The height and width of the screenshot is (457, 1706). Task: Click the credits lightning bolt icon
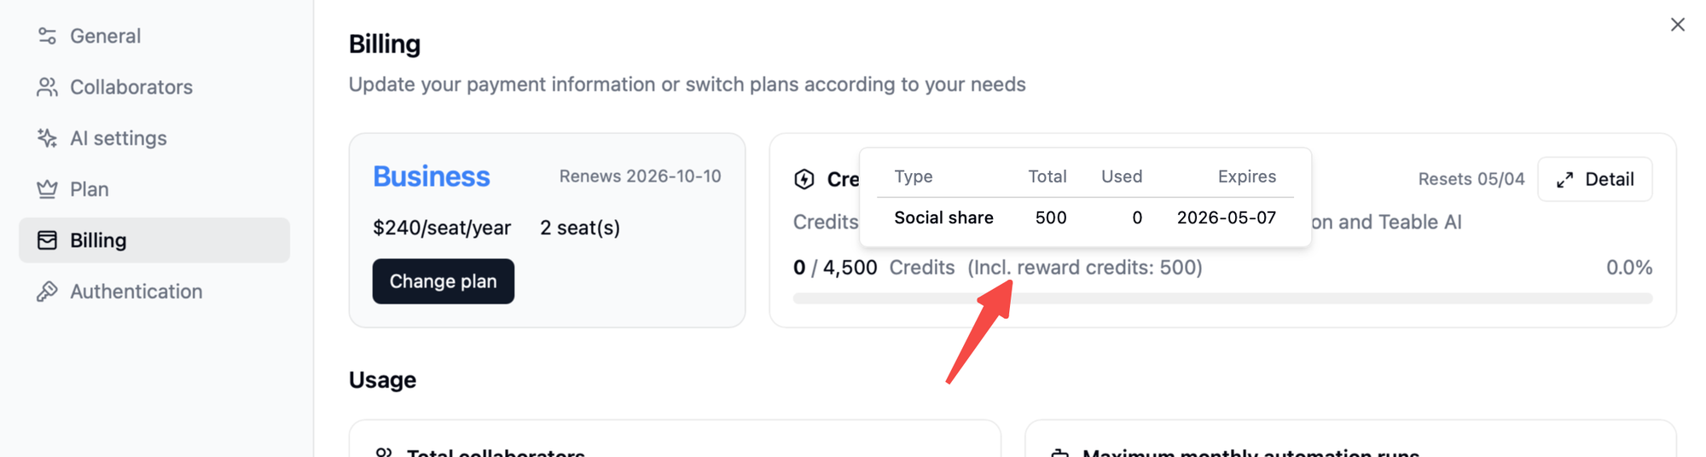click(804, 179)
